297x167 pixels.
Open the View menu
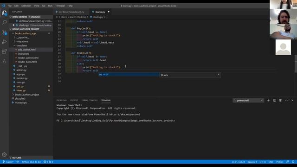[x=37, y=6]
